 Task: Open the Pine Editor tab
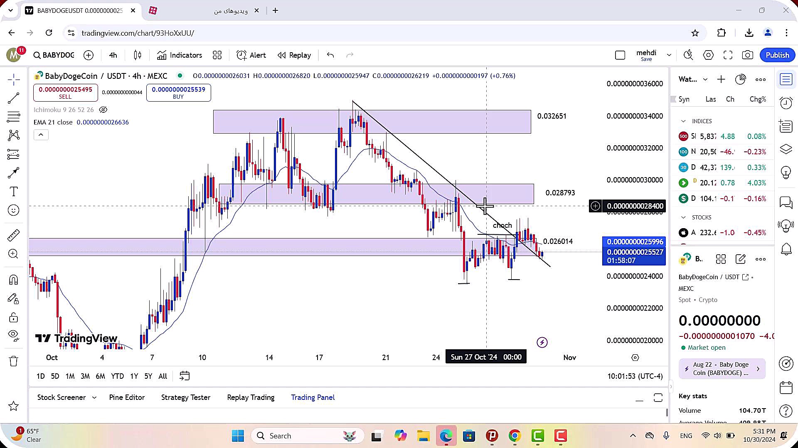pos(127,397)
